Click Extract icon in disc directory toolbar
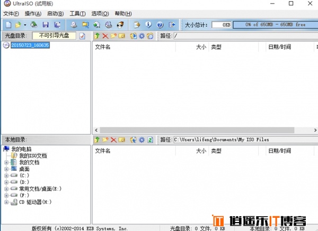 tap(133, 36)
